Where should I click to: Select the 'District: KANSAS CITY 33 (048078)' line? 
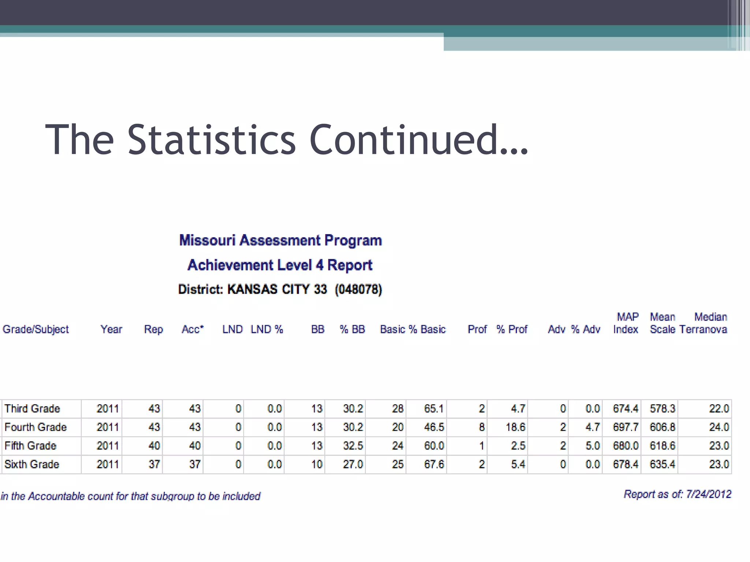point(280,289)
